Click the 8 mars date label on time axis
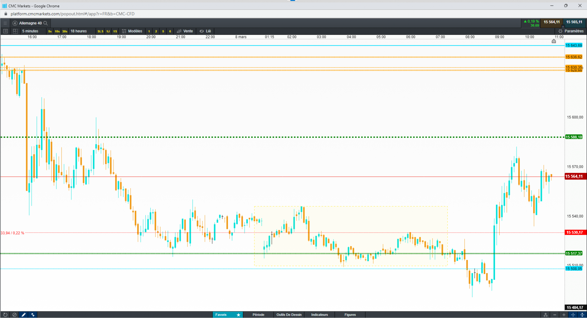587x318 pixels. click(x=241, y=37)
